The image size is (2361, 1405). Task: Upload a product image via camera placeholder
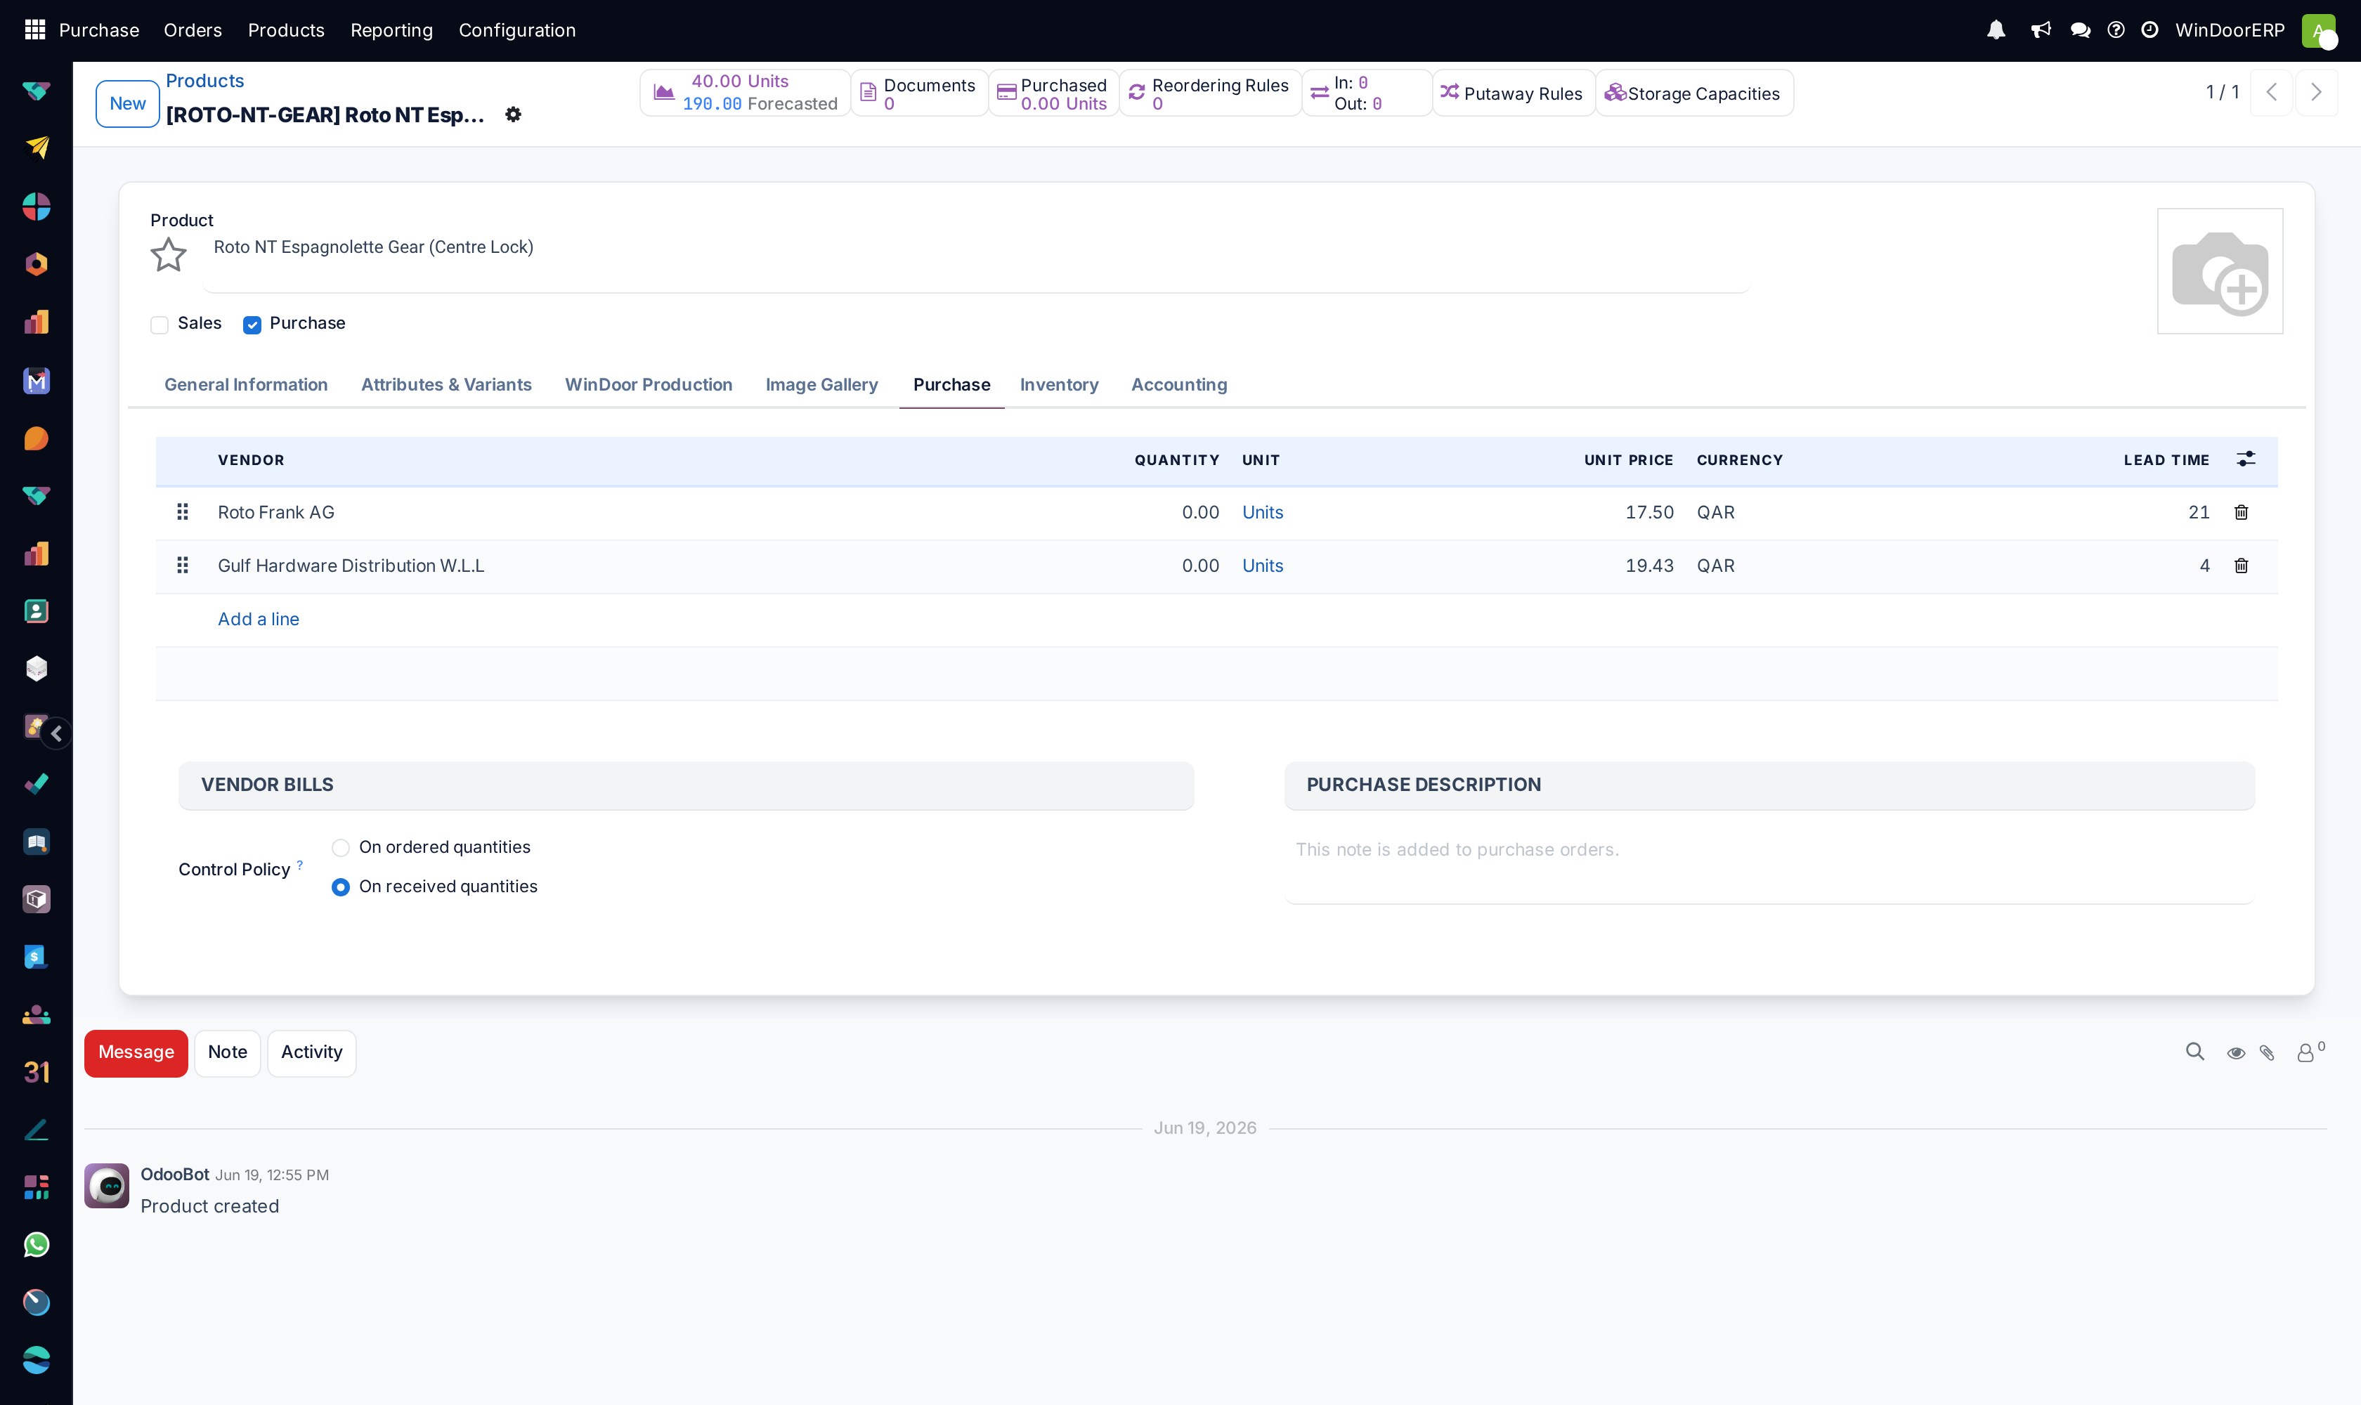coord(2220,270)
